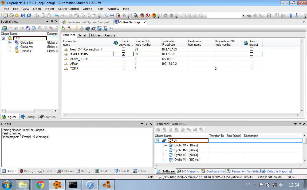Select the ARsim_TCPIP connection row
Screen dimensions: 307x190
pos(162,59)
